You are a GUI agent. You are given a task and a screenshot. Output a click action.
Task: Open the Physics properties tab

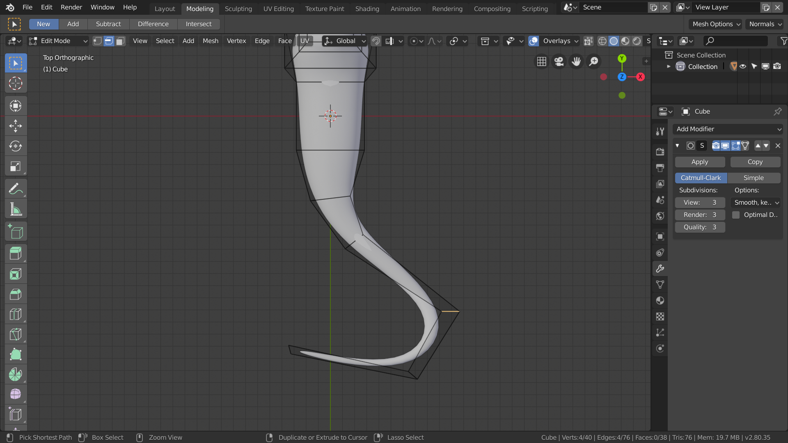coord(660,349)
